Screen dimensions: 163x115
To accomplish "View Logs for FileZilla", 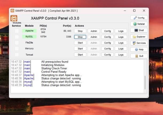I will click(121, 43).
